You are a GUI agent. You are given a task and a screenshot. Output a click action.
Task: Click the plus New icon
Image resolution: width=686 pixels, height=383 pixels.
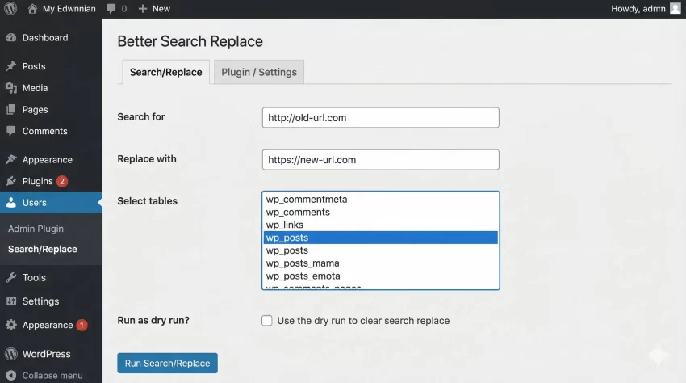[x=142, y=9]
